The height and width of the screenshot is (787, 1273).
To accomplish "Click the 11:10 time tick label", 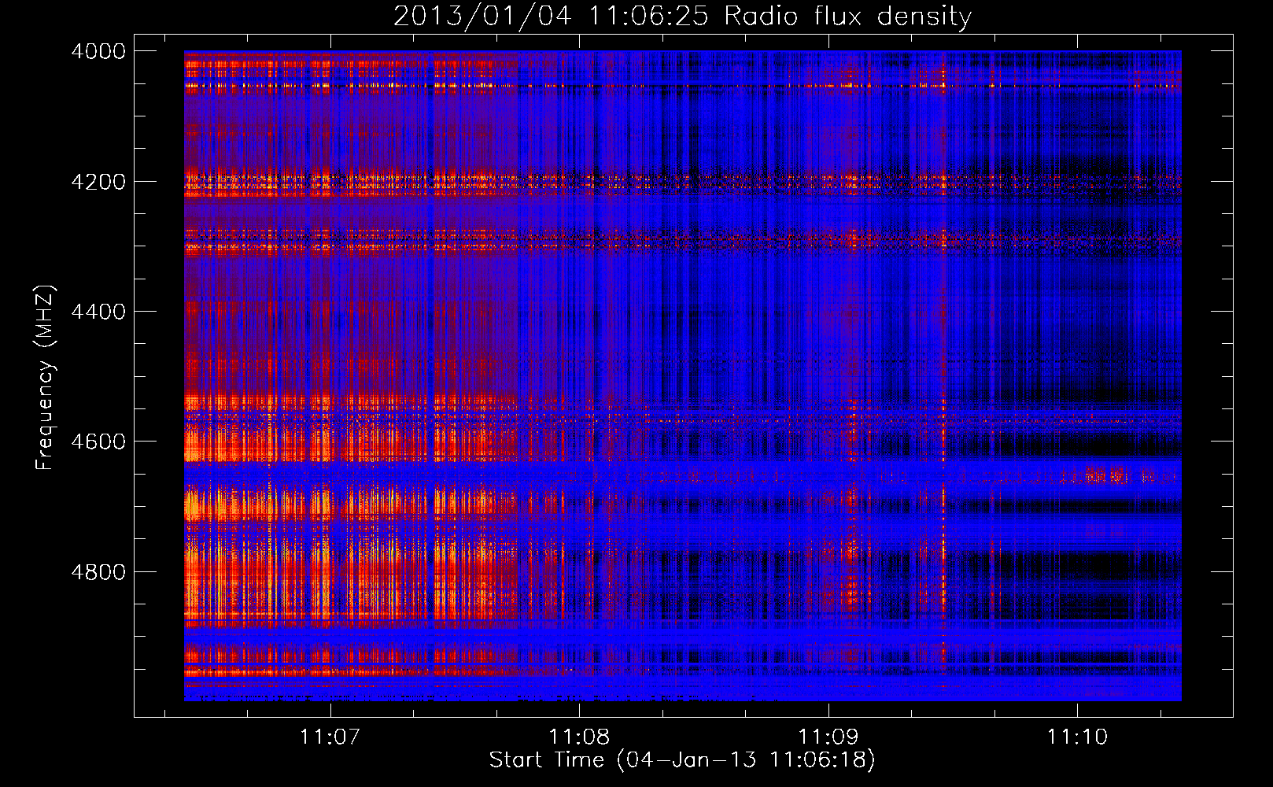I will click(1077, 737).
